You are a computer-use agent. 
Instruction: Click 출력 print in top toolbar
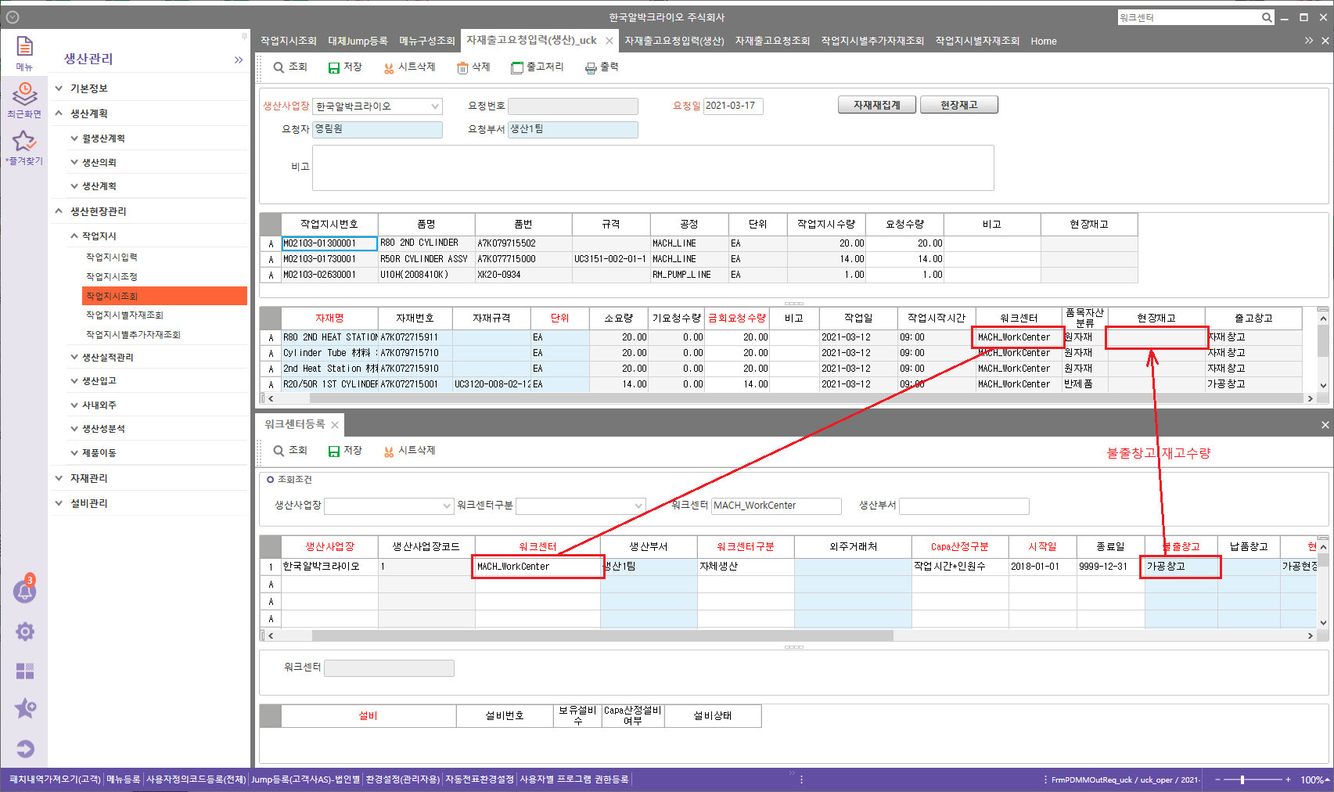pyautogui.click(x=602, y=67)
